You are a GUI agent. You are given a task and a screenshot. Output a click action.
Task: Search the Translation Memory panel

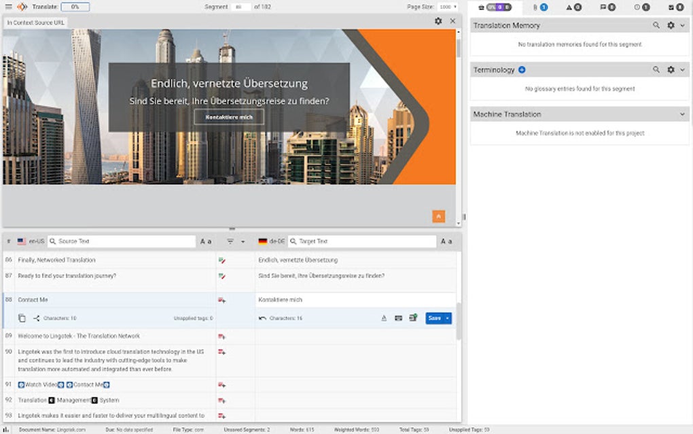[656, 24]
